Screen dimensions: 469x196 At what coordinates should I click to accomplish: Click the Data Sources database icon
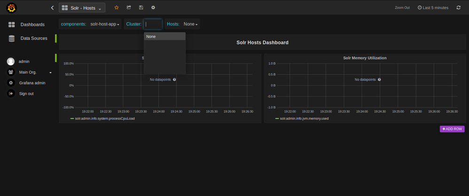click(12, 38)
